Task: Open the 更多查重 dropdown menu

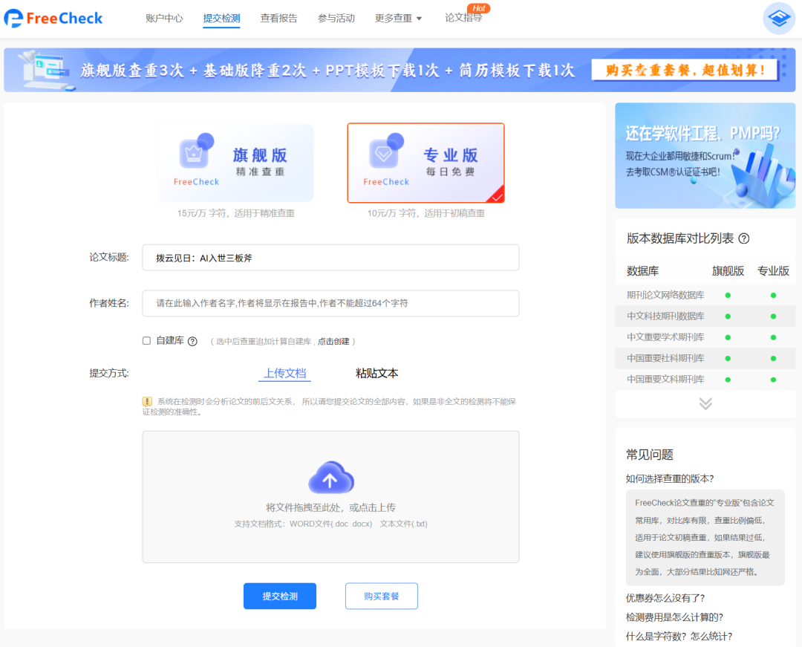Action: (398, 19)
